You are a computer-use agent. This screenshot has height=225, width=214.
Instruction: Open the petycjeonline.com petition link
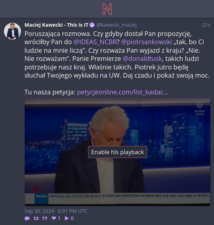123,92
